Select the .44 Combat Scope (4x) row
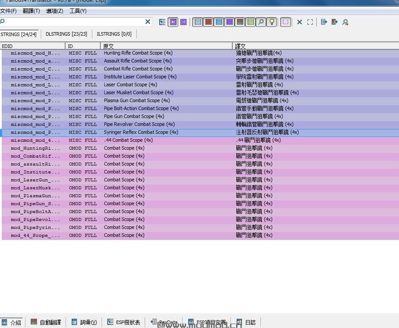The image size is (399, 328). coord(200,140)
